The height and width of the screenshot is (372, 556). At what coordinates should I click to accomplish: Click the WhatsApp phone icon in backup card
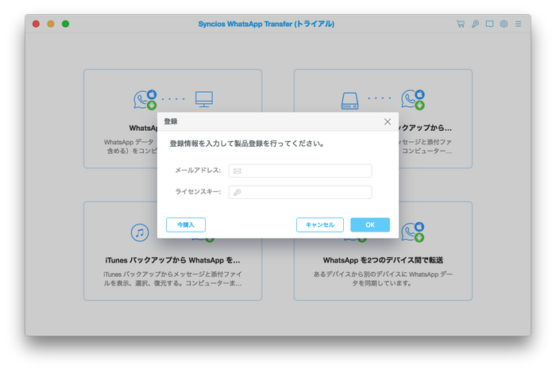click(x=145, y=99)
